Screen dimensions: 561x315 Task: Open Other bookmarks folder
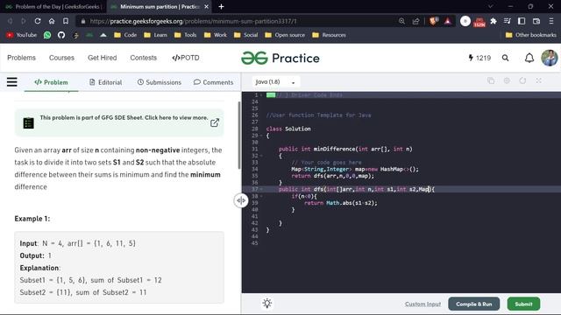pyautogui.click(x=531, y=35)
